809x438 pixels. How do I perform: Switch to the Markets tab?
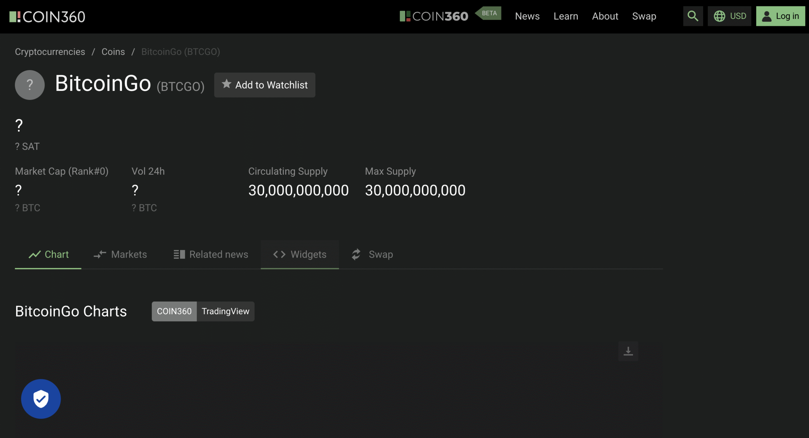[120, 255]
